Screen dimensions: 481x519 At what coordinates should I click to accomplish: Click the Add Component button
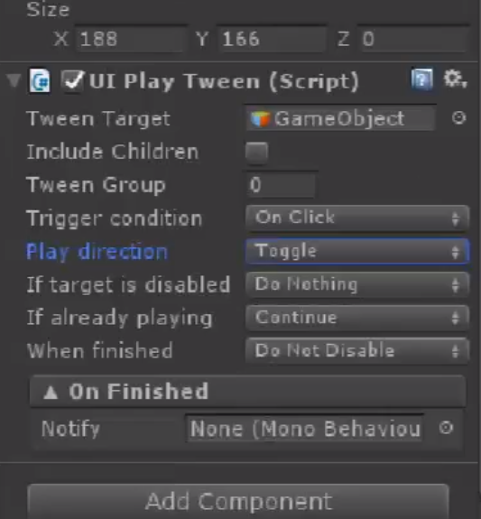coord(238,501)
